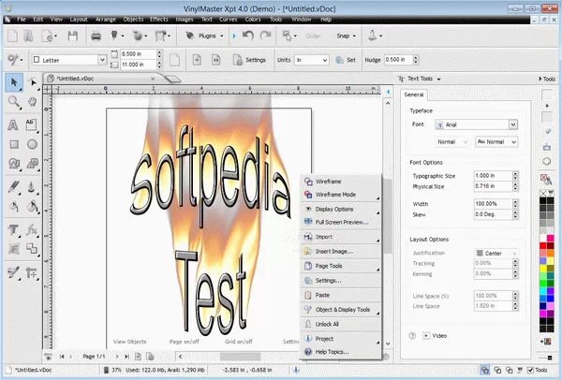The height and width of the screenshot is (380, 562).
Task: Choose the Ellipse shape tool
Action: click(33, 145)
